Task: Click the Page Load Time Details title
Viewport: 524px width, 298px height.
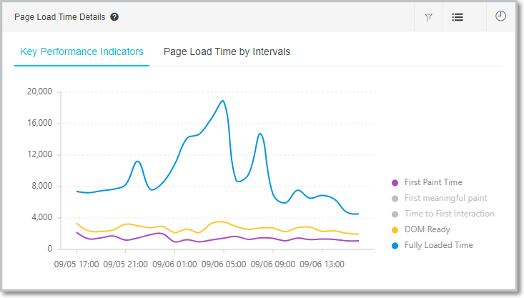Action: tap(60, 17)
